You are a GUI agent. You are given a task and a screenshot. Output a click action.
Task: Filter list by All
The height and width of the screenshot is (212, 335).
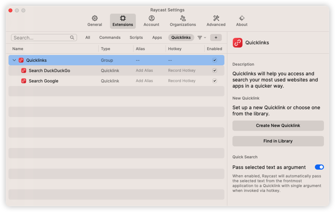(x=88, y=37)
